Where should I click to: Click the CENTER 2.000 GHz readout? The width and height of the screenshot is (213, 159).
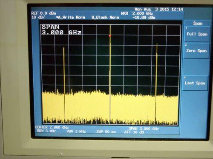click(x=52, y=127)
